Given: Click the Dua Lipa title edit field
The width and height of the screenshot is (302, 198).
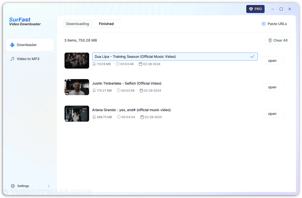Looking at the screenshot, I should (175, 57).
